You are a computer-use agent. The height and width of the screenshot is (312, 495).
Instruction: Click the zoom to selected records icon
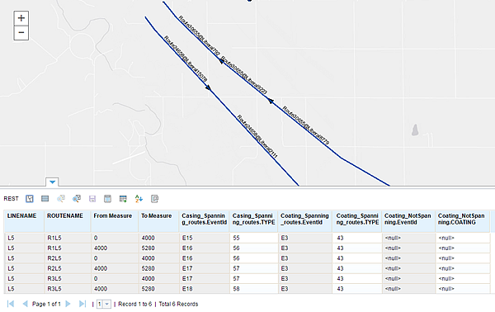tap(60, 199)
